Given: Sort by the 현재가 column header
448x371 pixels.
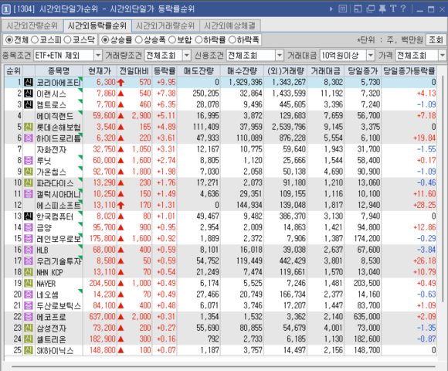Looking at the screenshot, I should [x=100, y=71].
